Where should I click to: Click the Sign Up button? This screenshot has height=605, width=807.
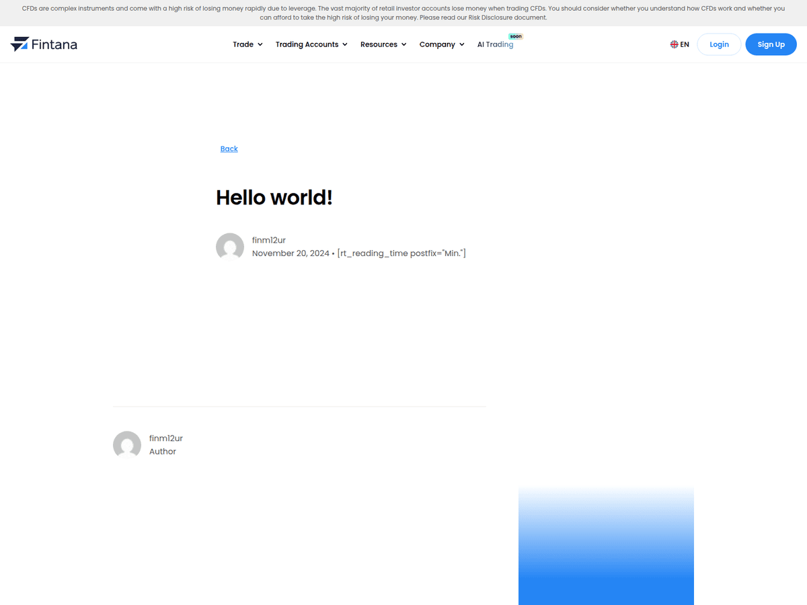[771, 44]
